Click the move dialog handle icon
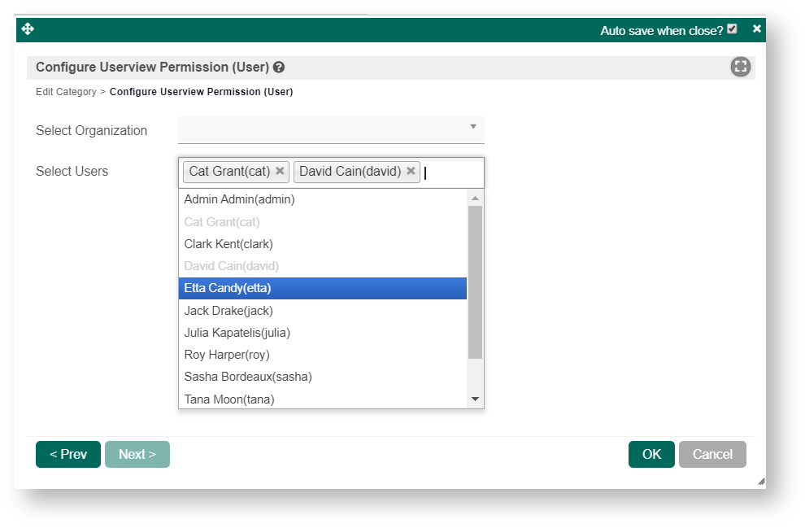Image resolution: width=805 pixels, height=528 pixels. (28, 29)
